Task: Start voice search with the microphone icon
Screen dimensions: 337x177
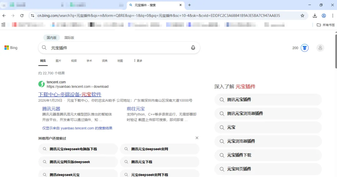Action: 193,48
